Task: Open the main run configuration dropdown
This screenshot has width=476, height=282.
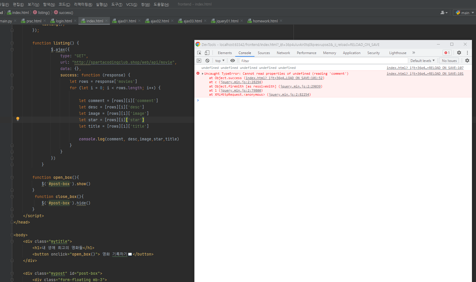Action: click(x=465, y=13)
